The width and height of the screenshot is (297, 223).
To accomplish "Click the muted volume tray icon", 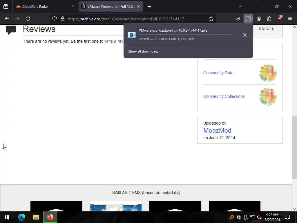I will [260, 217].
